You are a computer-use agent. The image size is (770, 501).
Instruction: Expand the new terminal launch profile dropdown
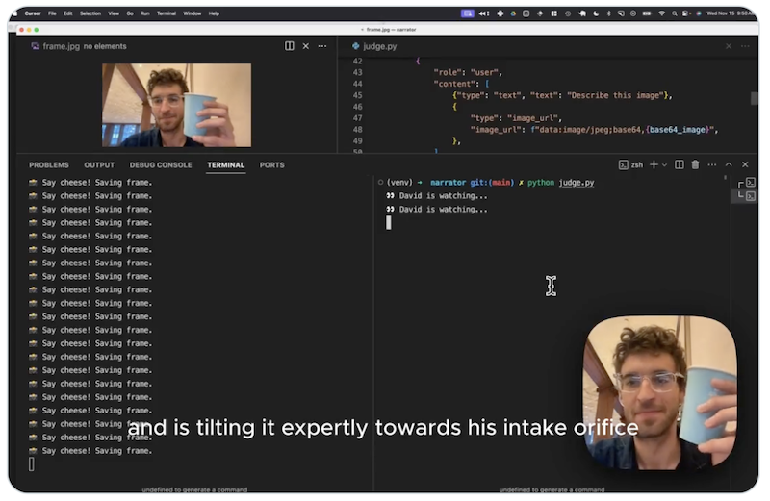[x=664, y=164]
